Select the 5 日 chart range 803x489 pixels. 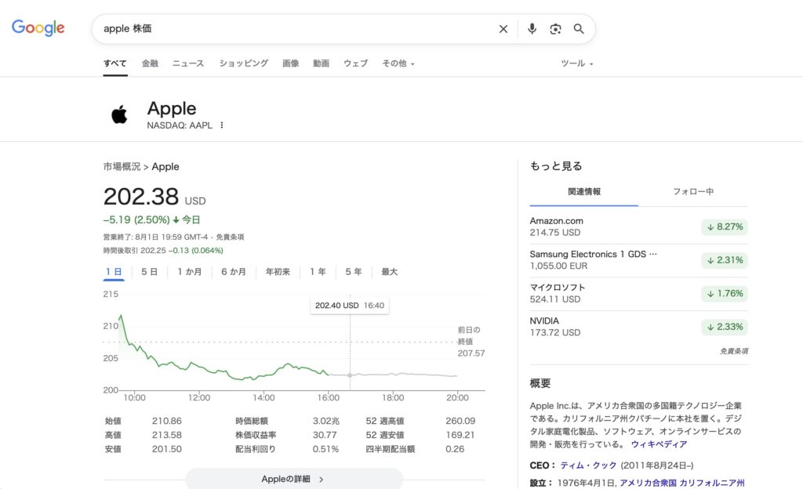click(x=149, y=272)
